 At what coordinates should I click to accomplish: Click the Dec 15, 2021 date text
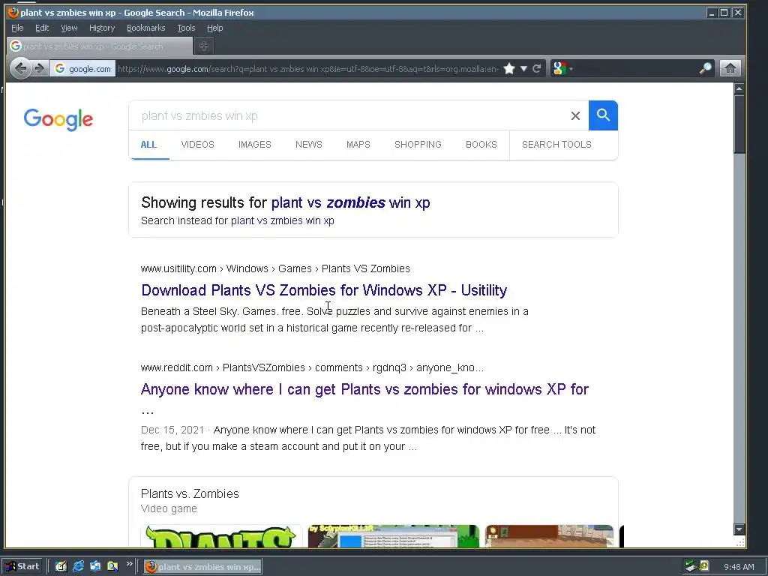click(172, 430)
